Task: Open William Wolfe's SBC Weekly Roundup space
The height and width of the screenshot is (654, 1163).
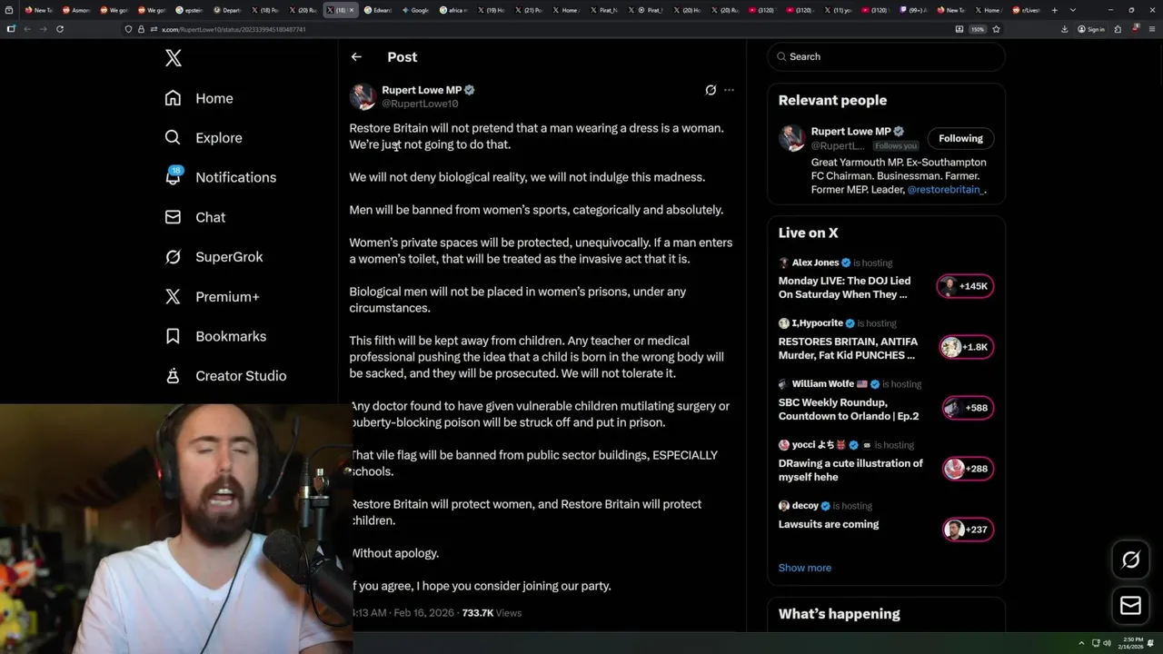Action: pos(849,409)
